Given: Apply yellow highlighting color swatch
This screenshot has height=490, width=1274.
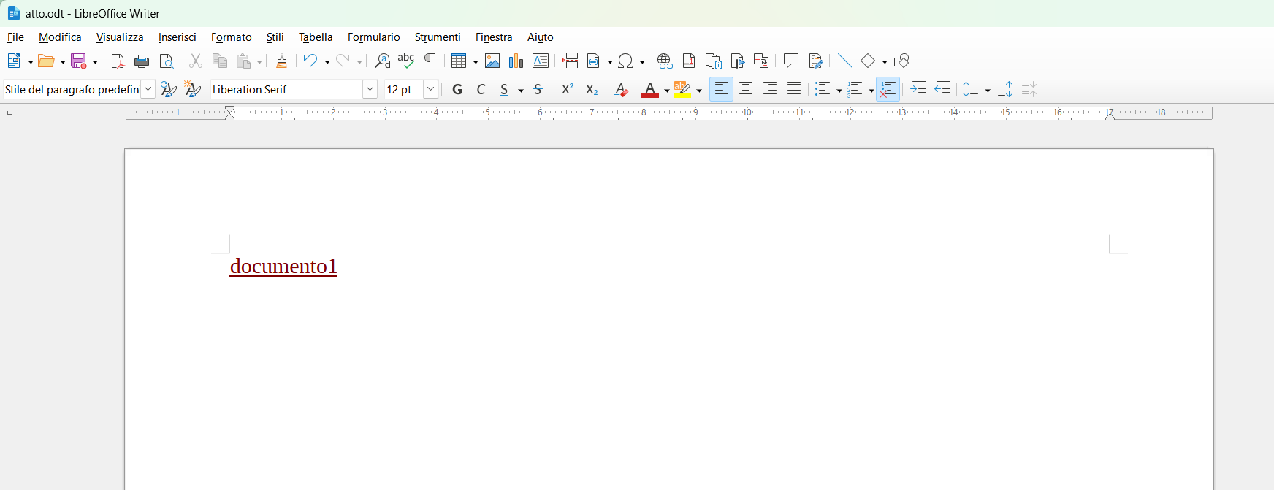Looking at the screenshot, I should (682, 90).
